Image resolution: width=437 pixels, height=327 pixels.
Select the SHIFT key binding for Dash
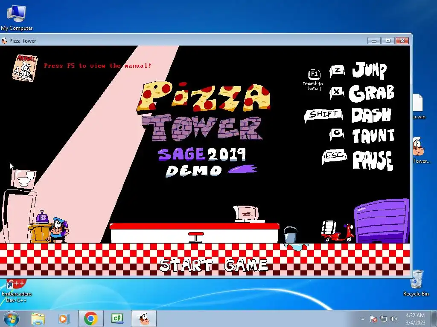tap(323, 115)
